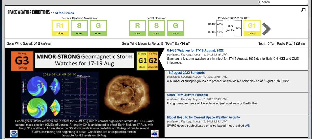Click the R none box under Latest Observed
The width and height of the screenshot is (312, 139).
pyautogui.click(x=138, y=28)
